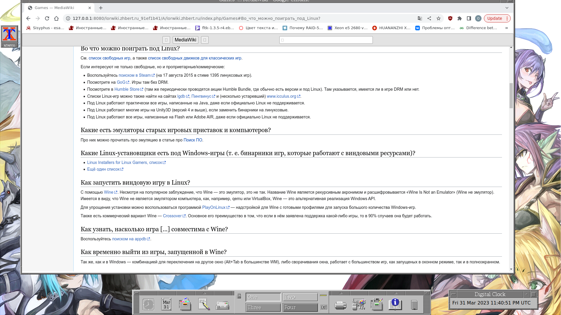
Task: Open fltk-1.3.5-r4.eb... bookmark
Action: tap(215, 28)
